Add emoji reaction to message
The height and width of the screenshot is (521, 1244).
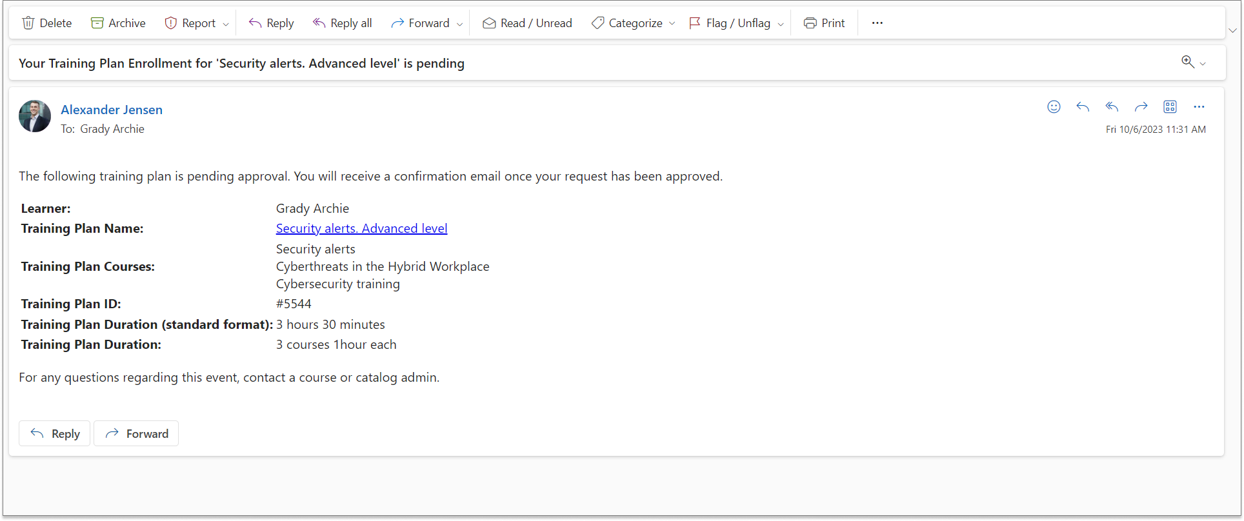pyautogui.click(x=1054, y=107)
